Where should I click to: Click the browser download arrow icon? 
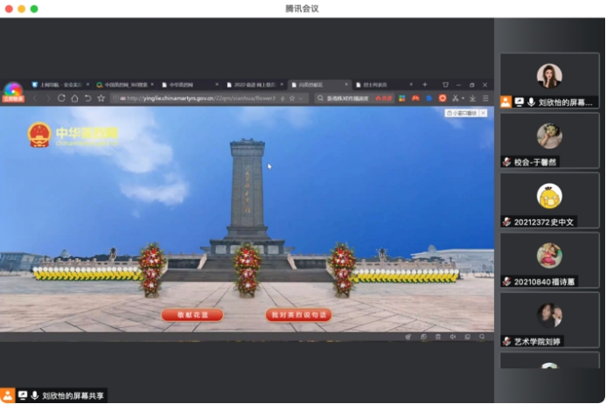[473, 98]
